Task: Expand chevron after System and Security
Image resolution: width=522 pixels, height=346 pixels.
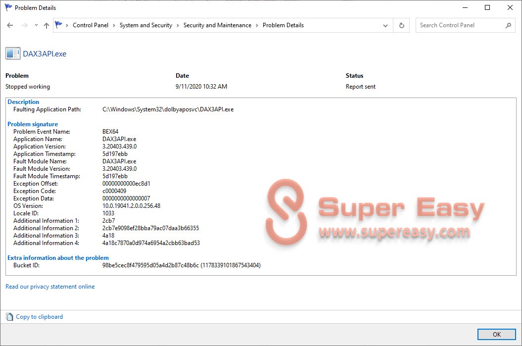Action: (x=178, y=25)
